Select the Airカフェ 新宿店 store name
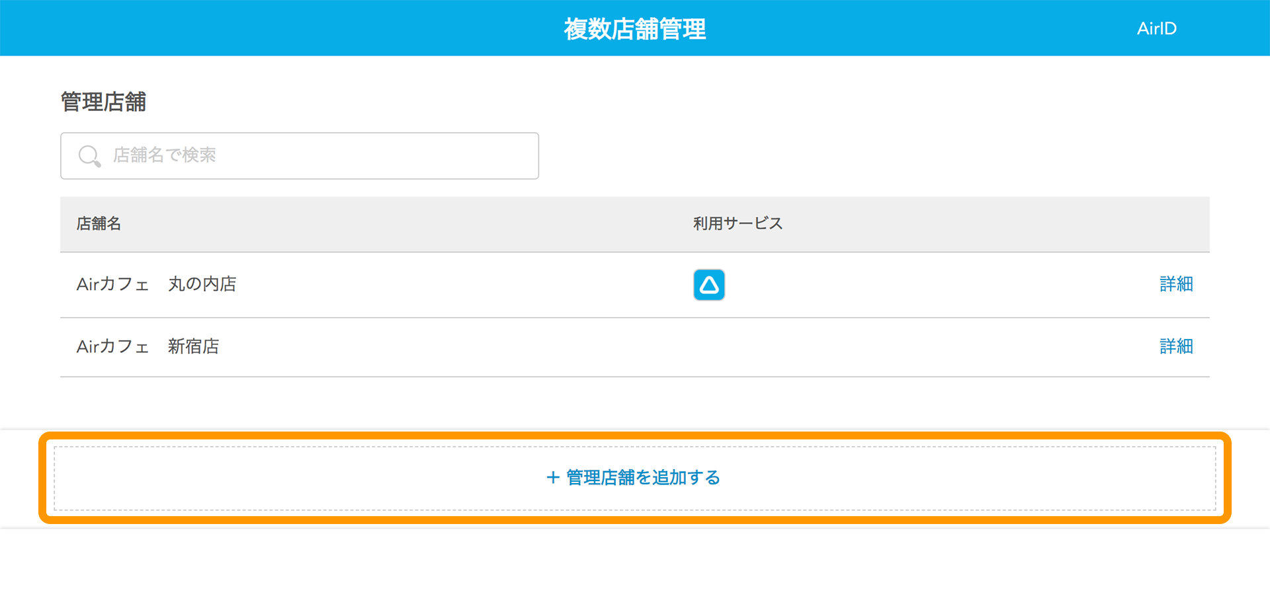1270x604 pixels. pyautogui.click(x=148, y=346)
